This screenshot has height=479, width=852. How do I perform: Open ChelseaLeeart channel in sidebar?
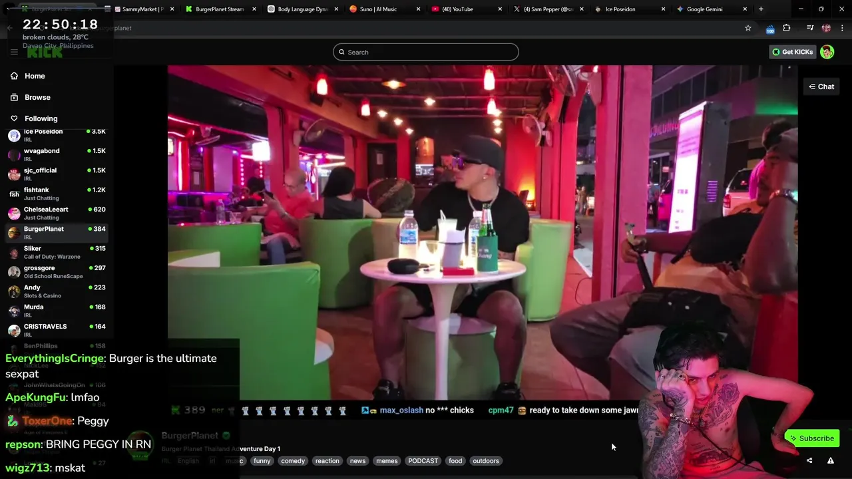tap(57, 213)
